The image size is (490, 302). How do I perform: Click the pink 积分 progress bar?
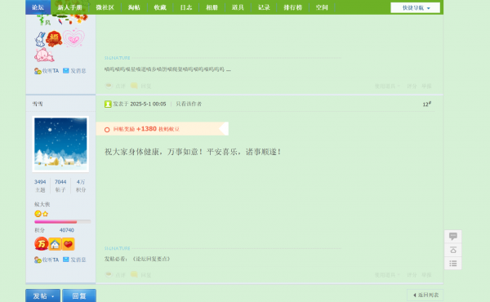click(x=63, y=222)
